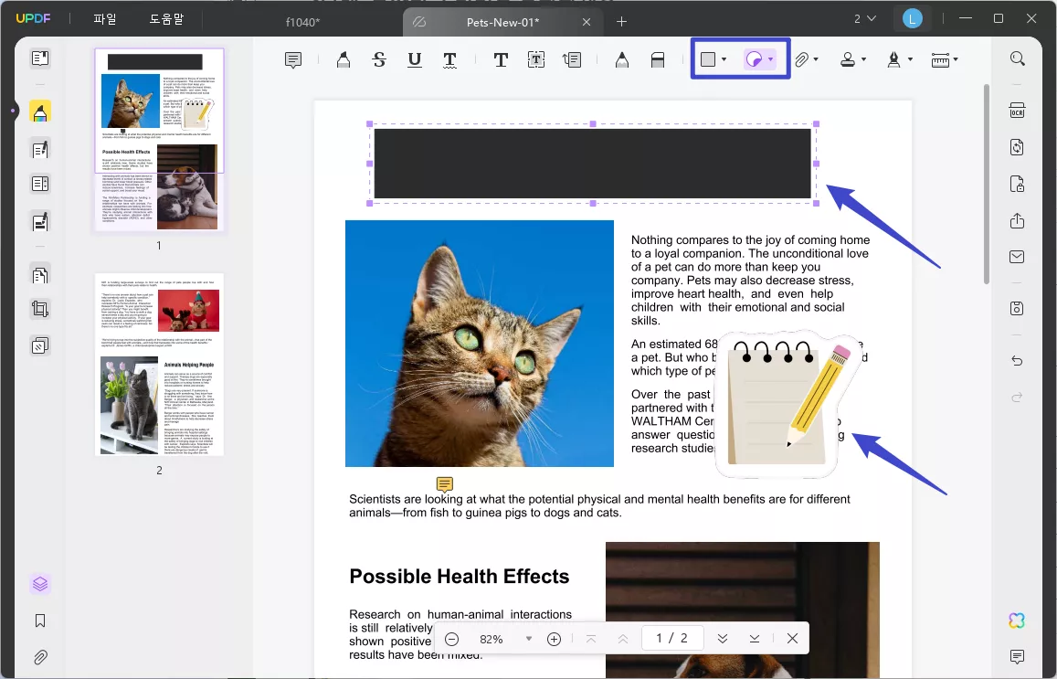This screenshot has width=1057, height=679.
Task: Close the Pets-New-01* tab
Action: (587, 22)
